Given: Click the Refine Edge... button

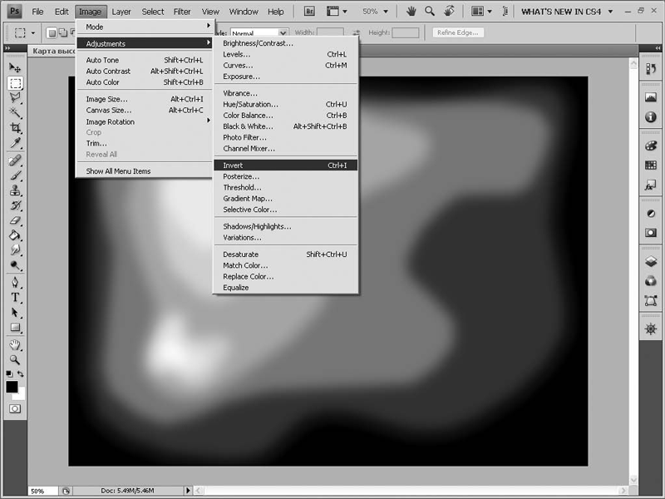Looking at the screenshot, I should coord(458,32).
